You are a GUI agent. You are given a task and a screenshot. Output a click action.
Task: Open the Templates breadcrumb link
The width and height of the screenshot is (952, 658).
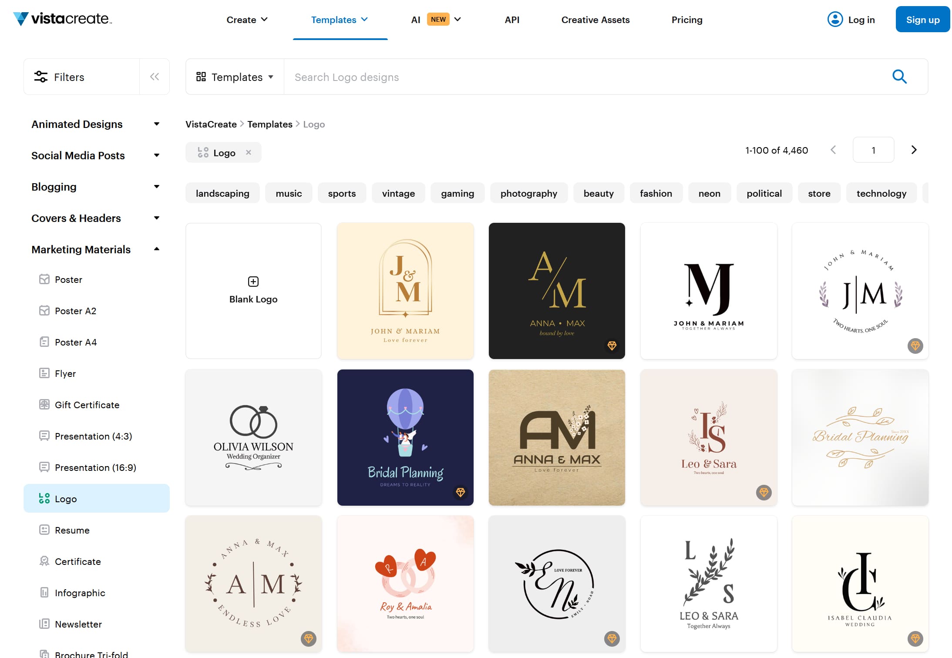[x=270, y=124]
